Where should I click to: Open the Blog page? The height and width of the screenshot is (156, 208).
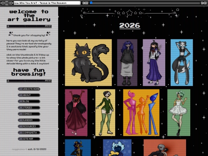point(29,101)
